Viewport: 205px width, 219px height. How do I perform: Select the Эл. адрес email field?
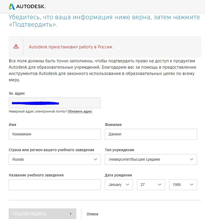click(x=55, y=103)
